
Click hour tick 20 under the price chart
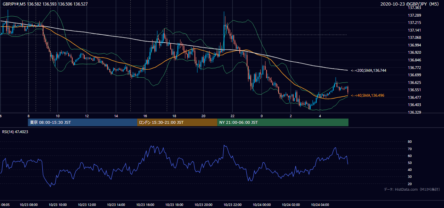coord(204,116)
